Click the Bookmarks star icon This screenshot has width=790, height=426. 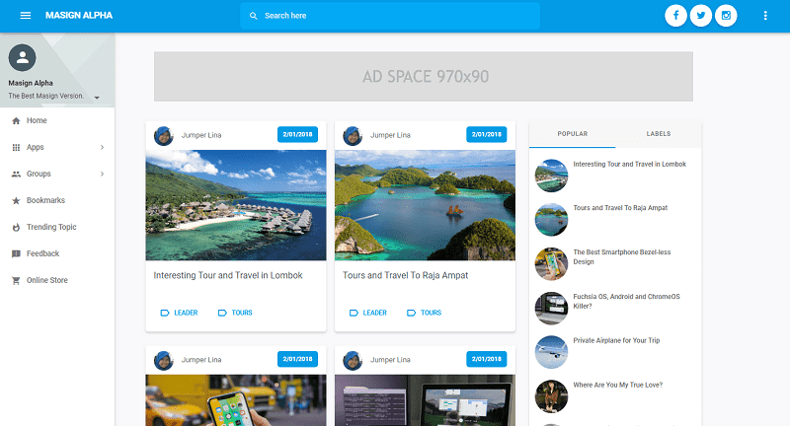coord(16,201)
